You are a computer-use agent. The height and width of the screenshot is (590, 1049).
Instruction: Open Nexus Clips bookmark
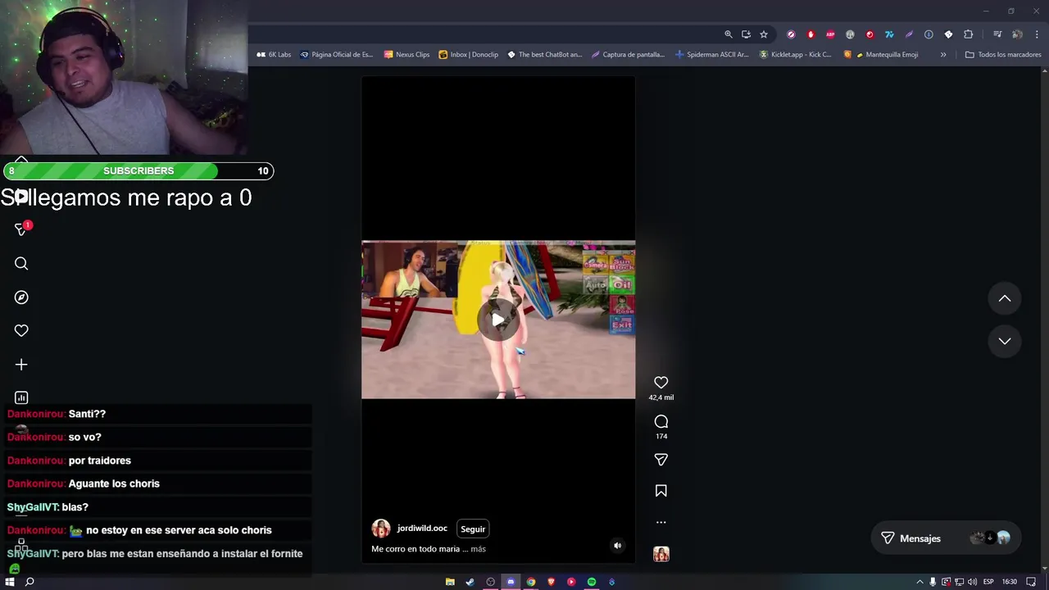point(406,55)
